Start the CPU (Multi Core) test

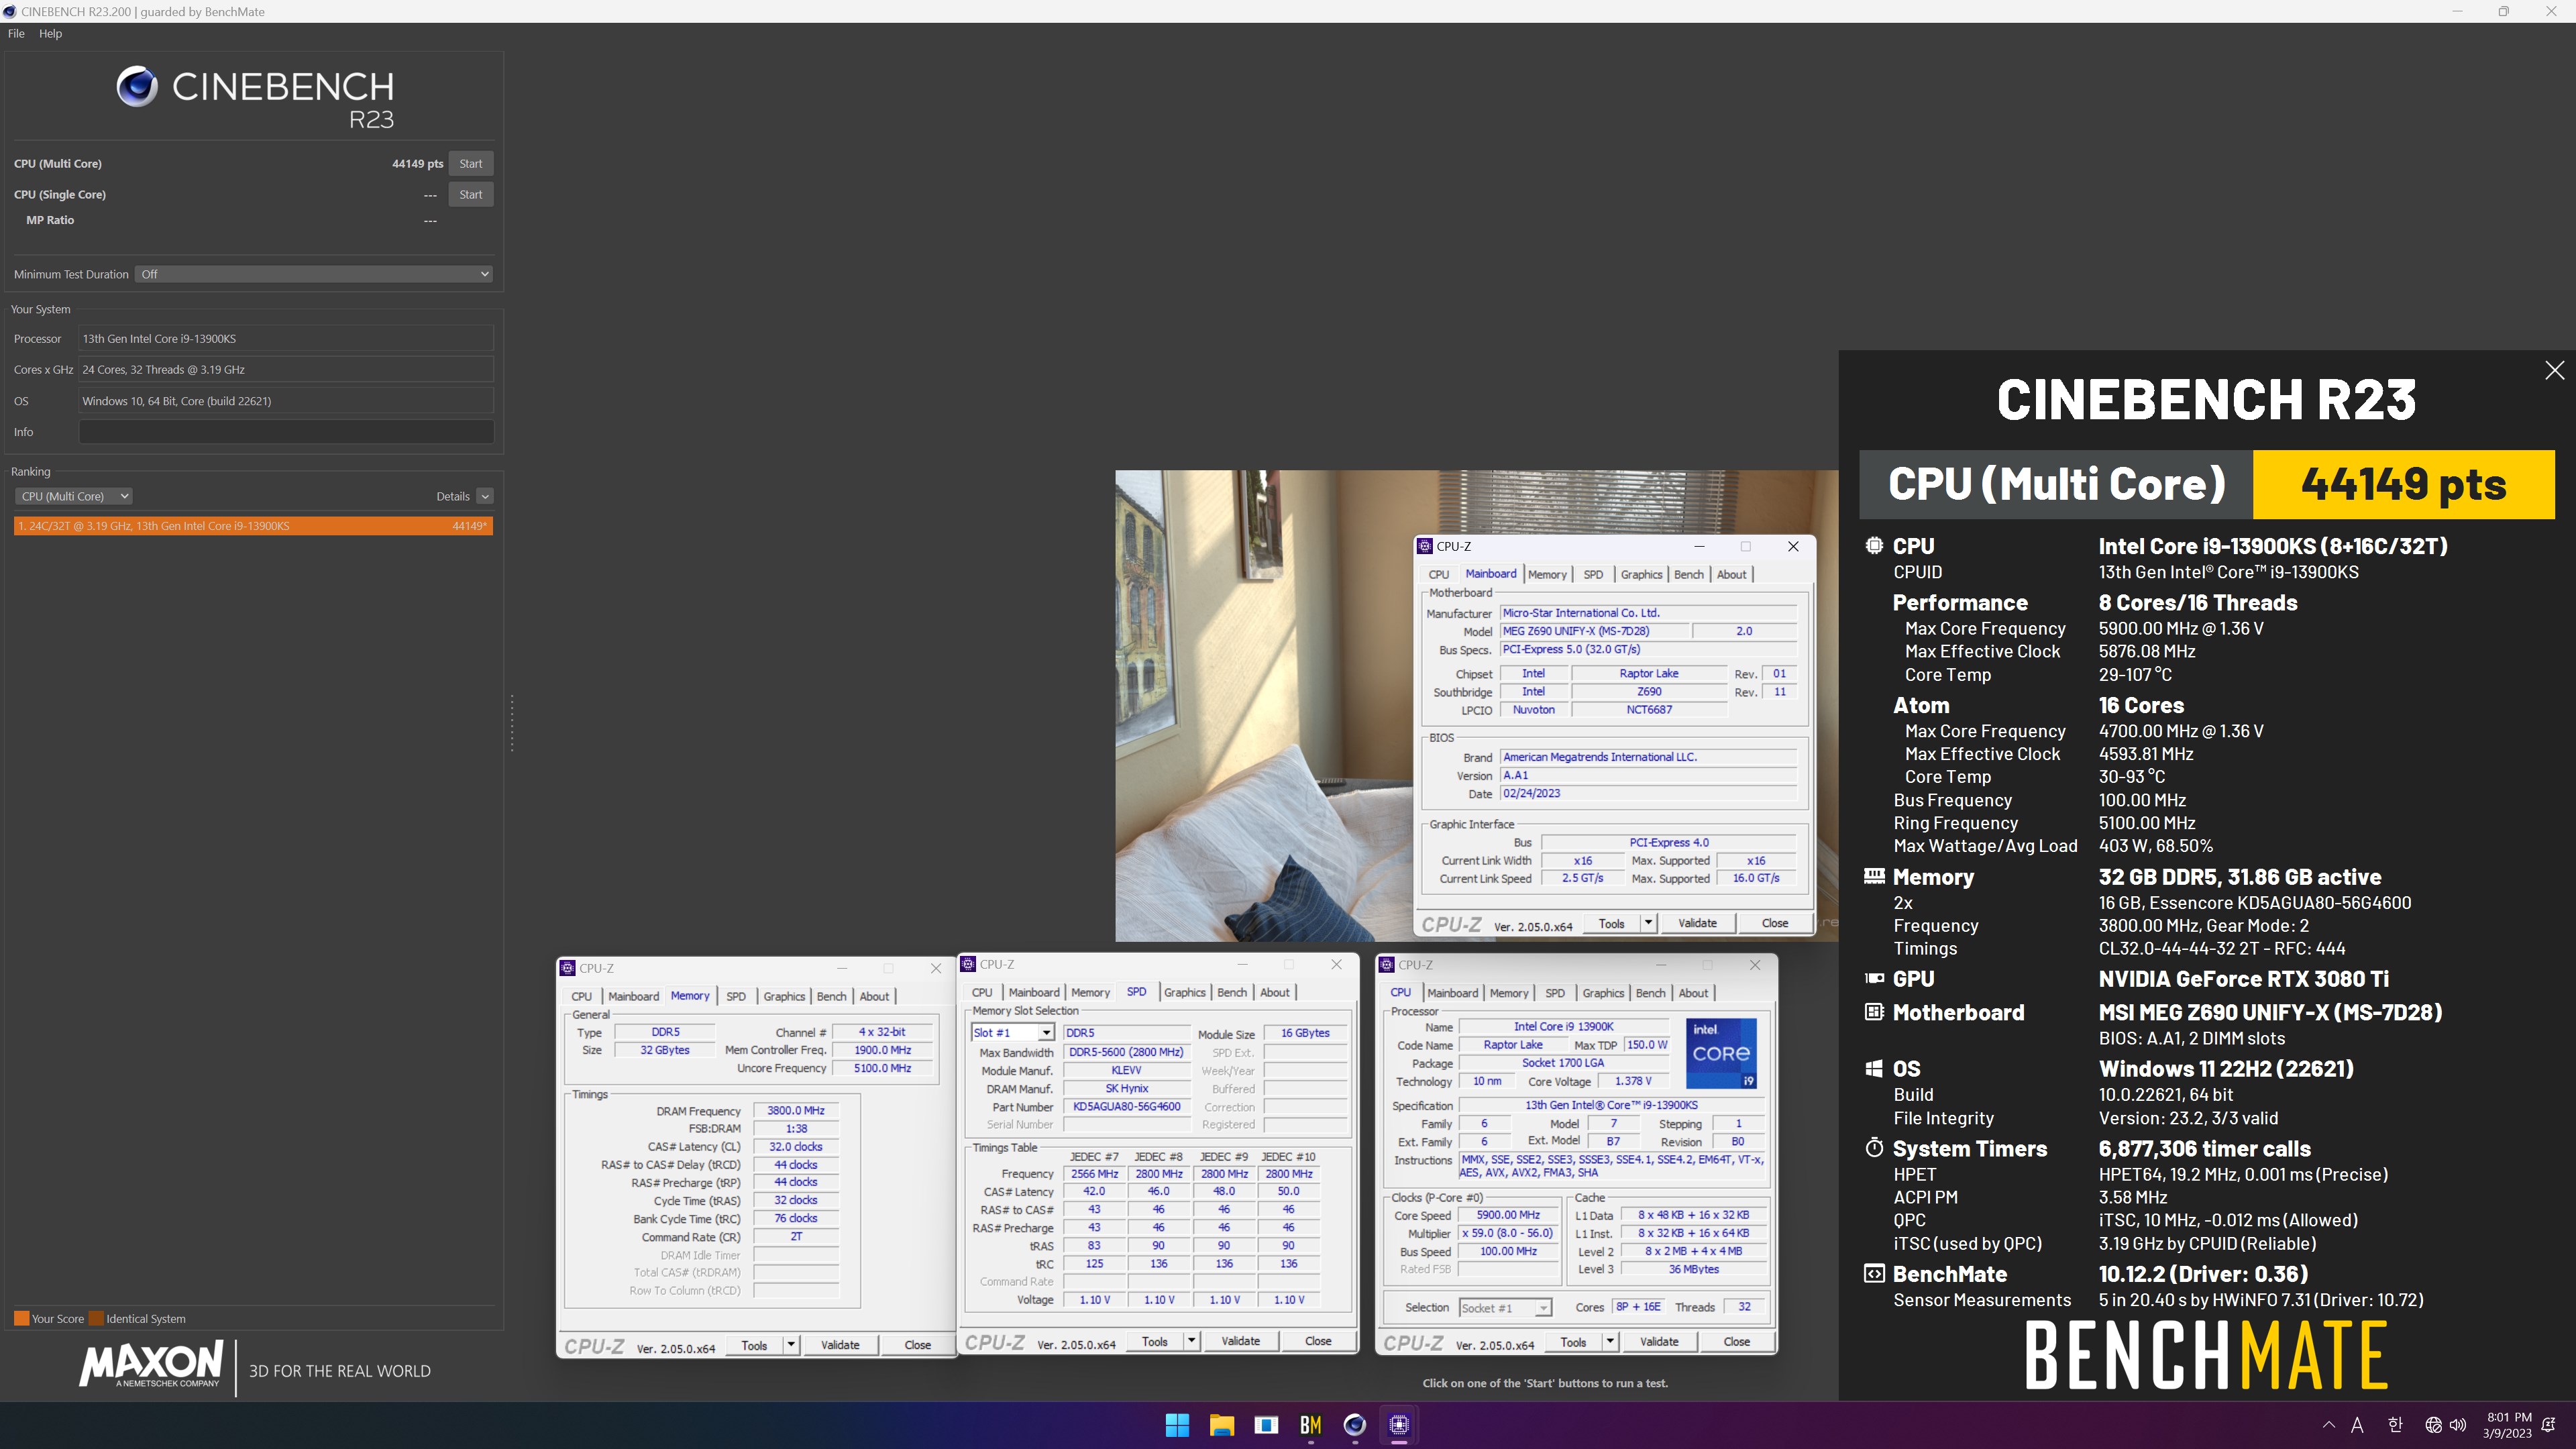coord(470,164)
